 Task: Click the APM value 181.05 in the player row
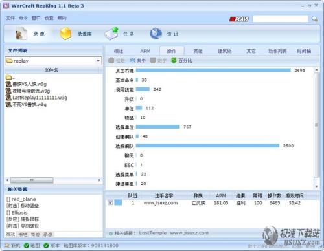(221, 203)
